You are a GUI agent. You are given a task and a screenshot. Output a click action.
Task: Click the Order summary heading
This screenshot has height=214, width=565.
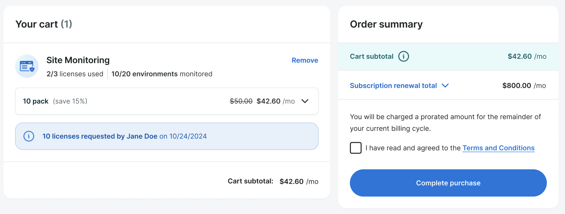click(x=386, y=24)
